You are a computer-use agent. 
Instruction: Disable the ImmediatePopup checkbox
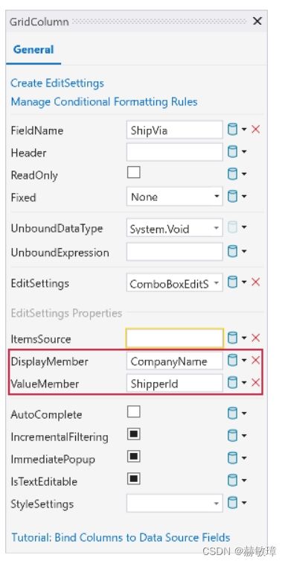pyautogui.click(x=134, y=457)
